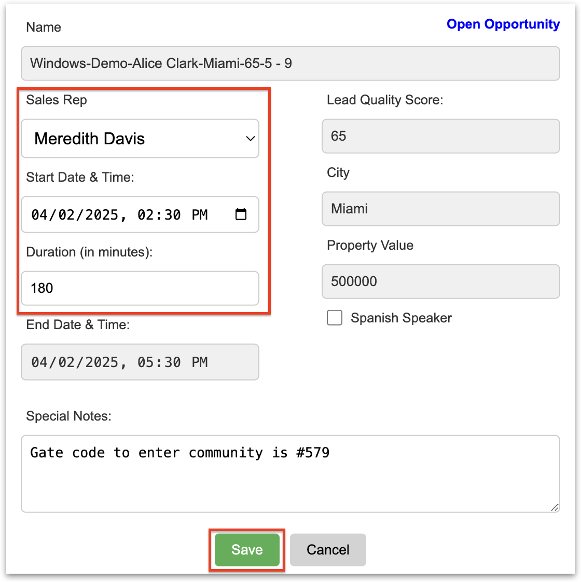Focus the Duration in minutes field
Screen dimensions: 581x582
140,288
